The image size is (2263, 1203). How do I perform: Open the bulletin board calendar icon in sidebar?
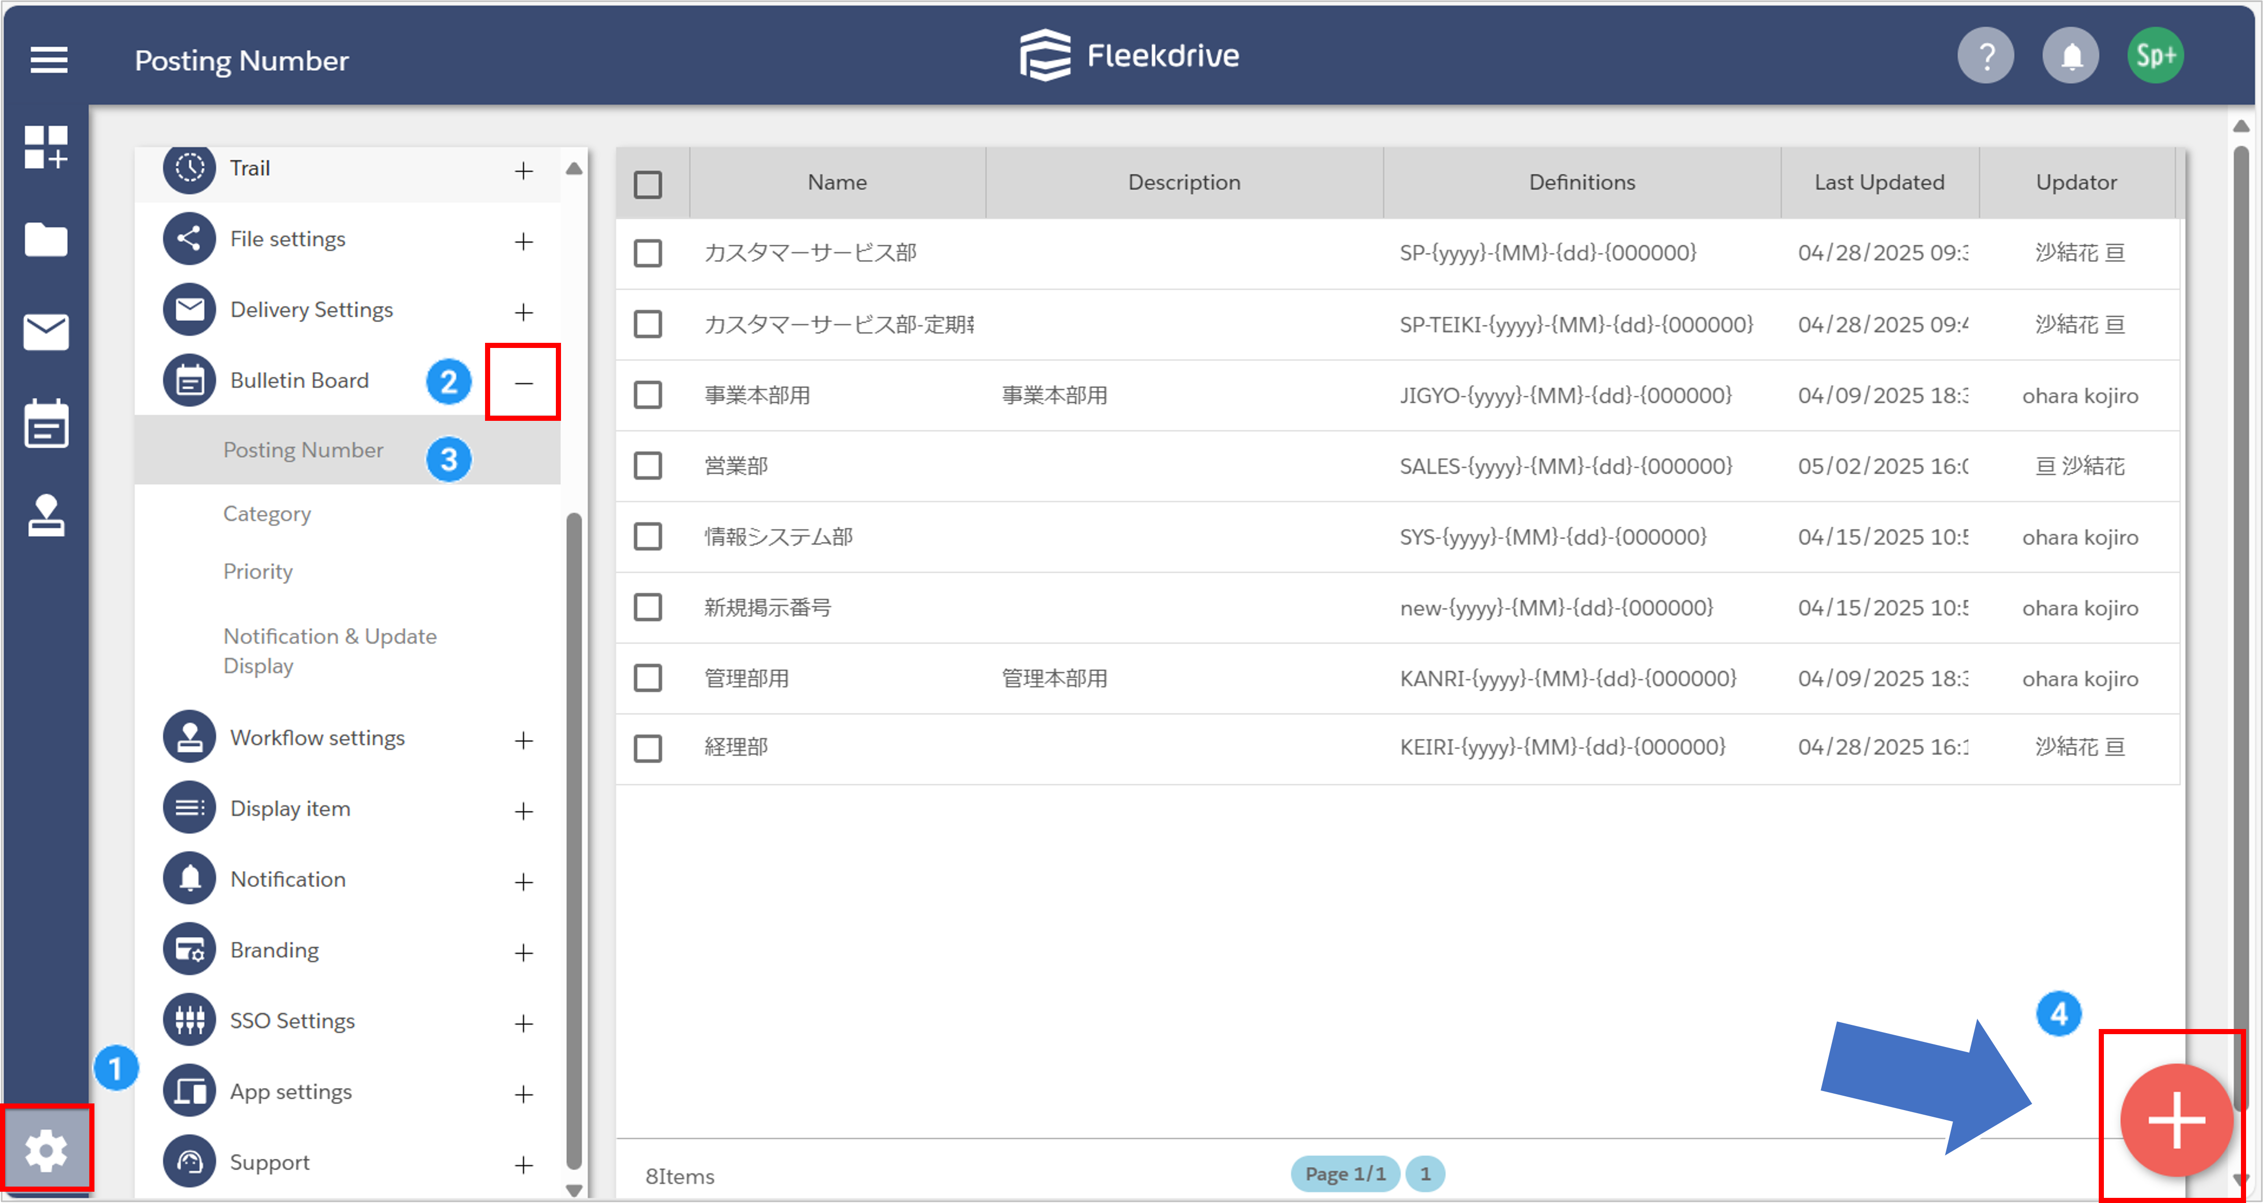46,424
